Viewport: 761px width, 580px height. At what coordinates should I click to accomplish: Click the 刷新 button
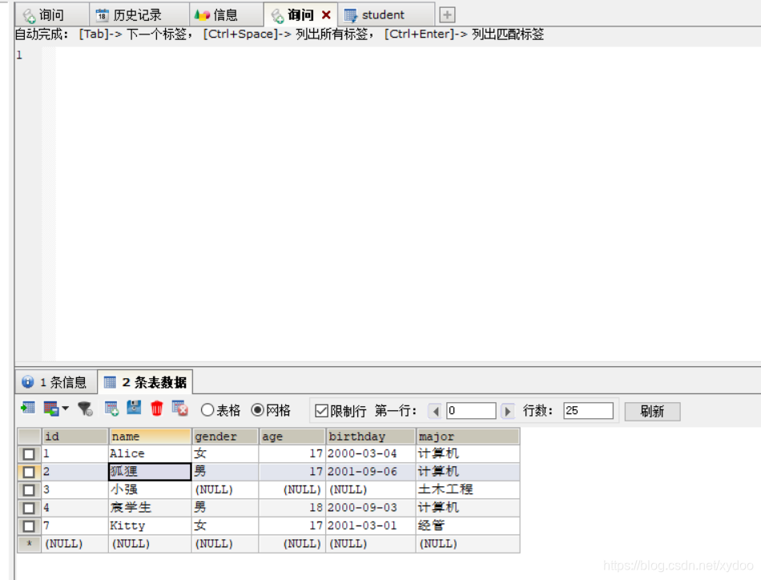tap(652, 411)
